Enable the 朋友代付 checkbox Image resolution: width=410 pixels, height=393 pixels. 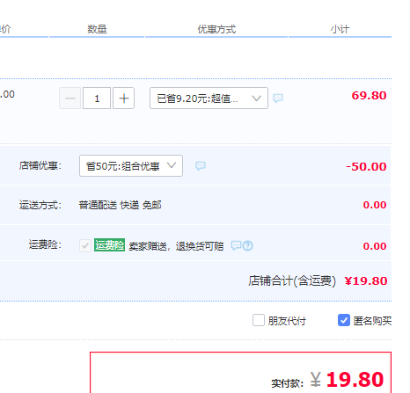[x=259, y=320]
